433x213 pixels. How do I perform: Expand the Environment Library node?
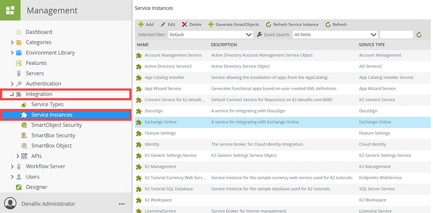12,52
